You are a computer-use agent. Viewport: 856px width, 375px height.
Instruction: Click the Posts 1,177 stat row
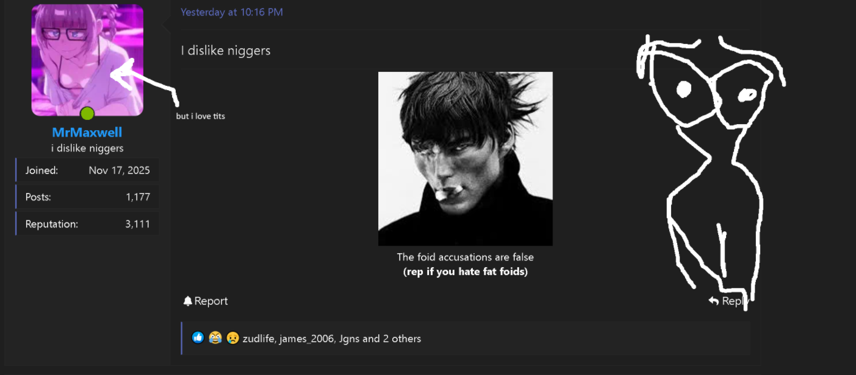(87, 197)
